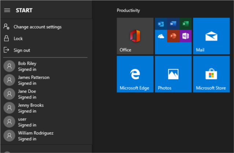Launch PowerPoint from the Office apps tile
Image resolution: width=234 pixels, height=153 pixels.
click(x=173, y=36)
